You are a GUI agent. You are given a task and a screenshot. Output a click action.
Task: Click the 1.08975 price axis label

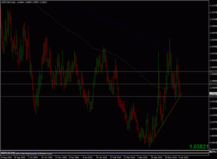tap(213, 33)
